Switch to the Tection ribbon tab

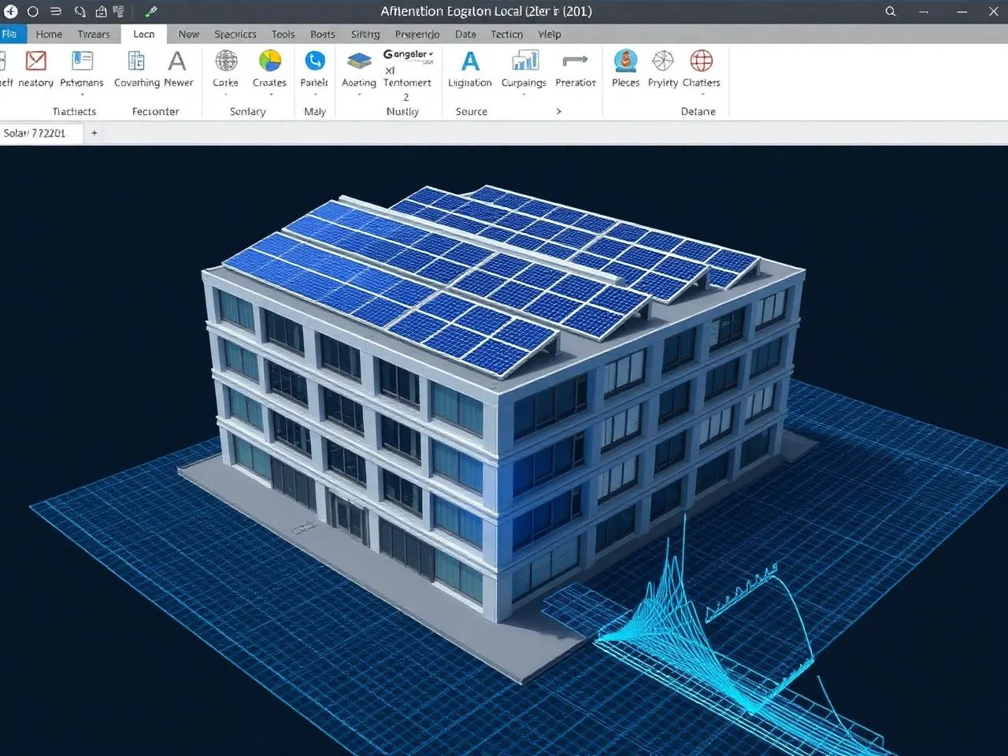pos(507,34)
